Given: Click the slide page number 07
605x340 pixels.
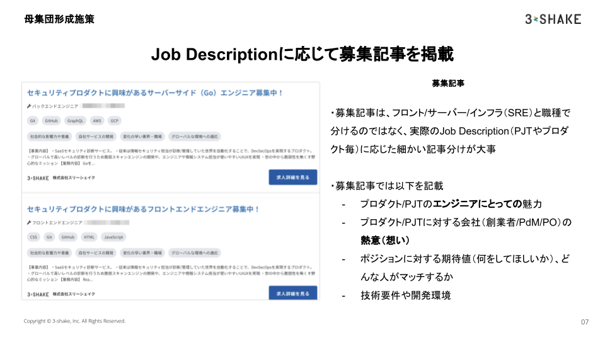Looking at the screenshot, I should click(585, 322).
